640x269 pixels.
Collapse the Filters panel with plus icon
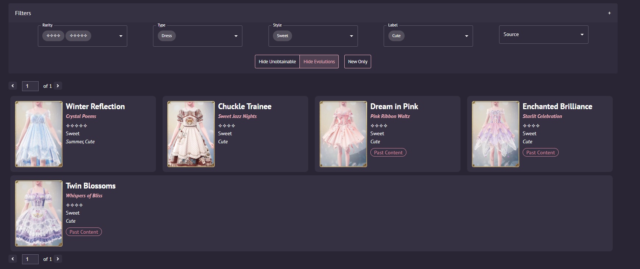tap(609, 13)
